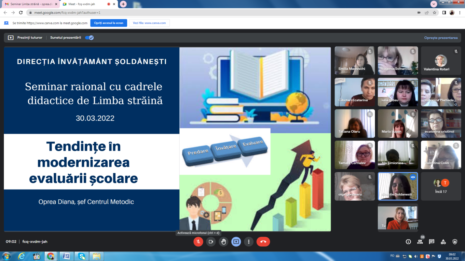This screenshot has width=465, height=261.
Task: Turn on the camera in Meet
Action: point(211,242)
